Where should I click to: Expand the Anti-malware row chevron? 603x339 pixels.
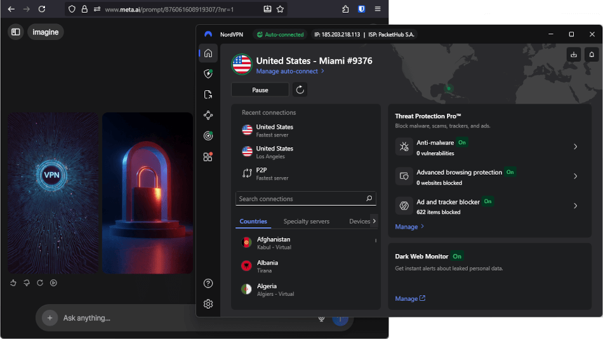[x=575, y=147]
